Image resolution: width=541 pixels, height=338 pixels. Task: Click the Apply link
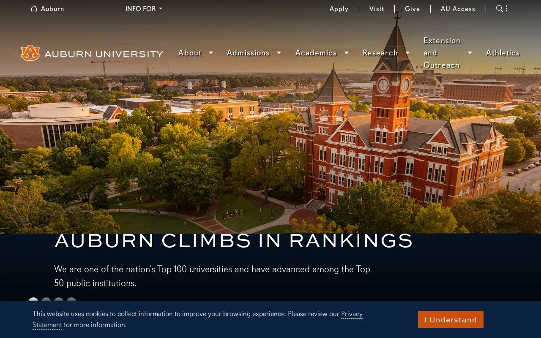click(339, 9)
